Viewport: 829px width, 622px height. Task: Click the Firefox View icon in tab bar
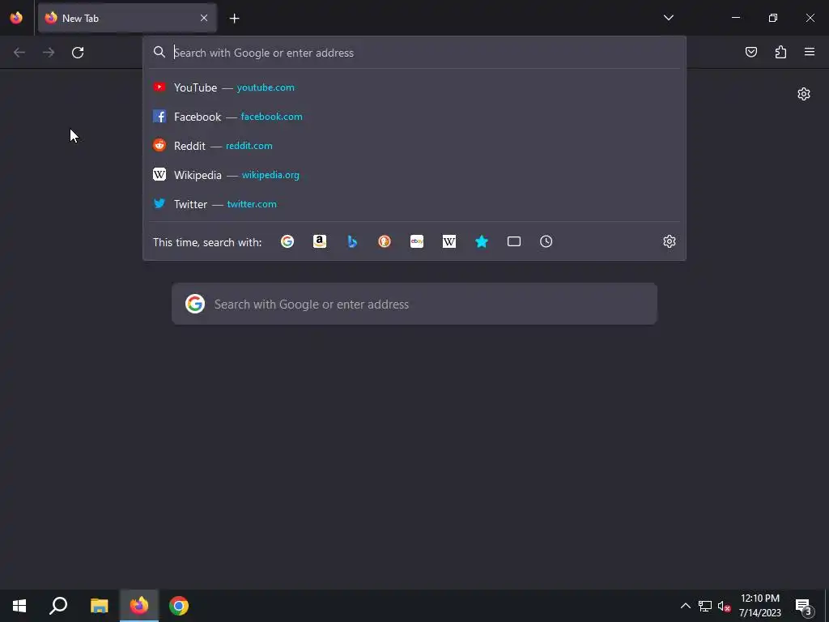pos(16,18)
